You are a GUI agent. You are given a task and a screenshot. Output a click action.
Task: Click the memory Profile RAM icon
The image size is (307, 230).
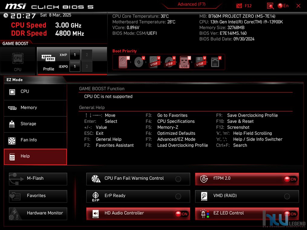tap(48, 58)
